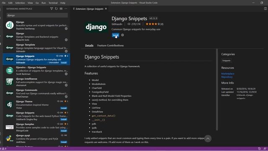
Task: Open the Go menu
Action: (37, 3)
